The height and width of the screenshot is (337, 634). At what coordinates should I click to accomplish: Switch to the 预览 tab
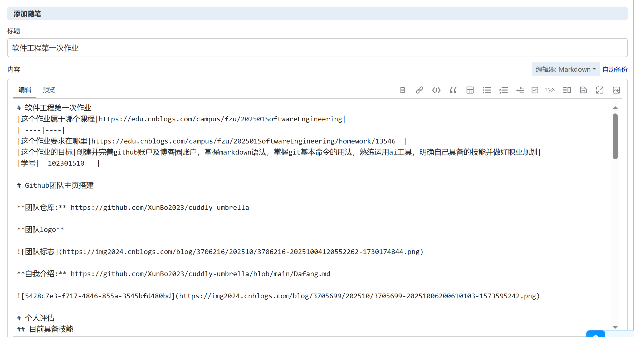point(49,90)
